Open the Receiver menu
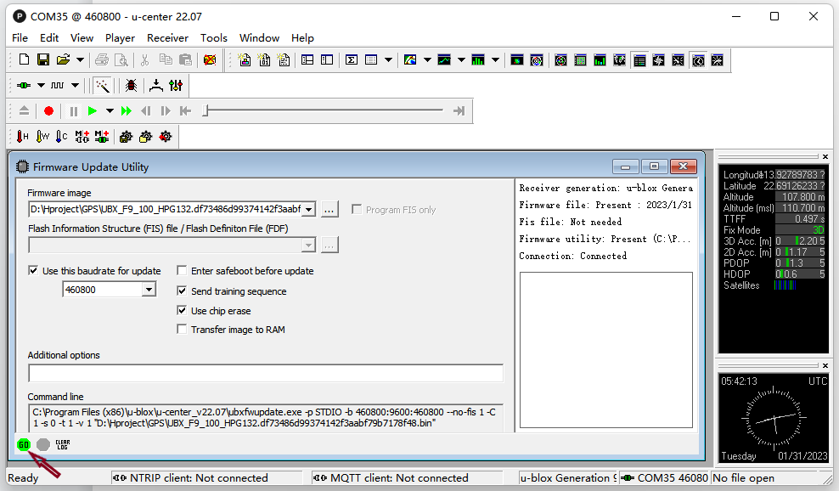This screenshot has height=491, width=839. tap(167, 38)
